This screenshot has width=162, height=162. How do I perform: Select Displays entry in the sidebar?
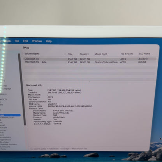click(7, 89)
